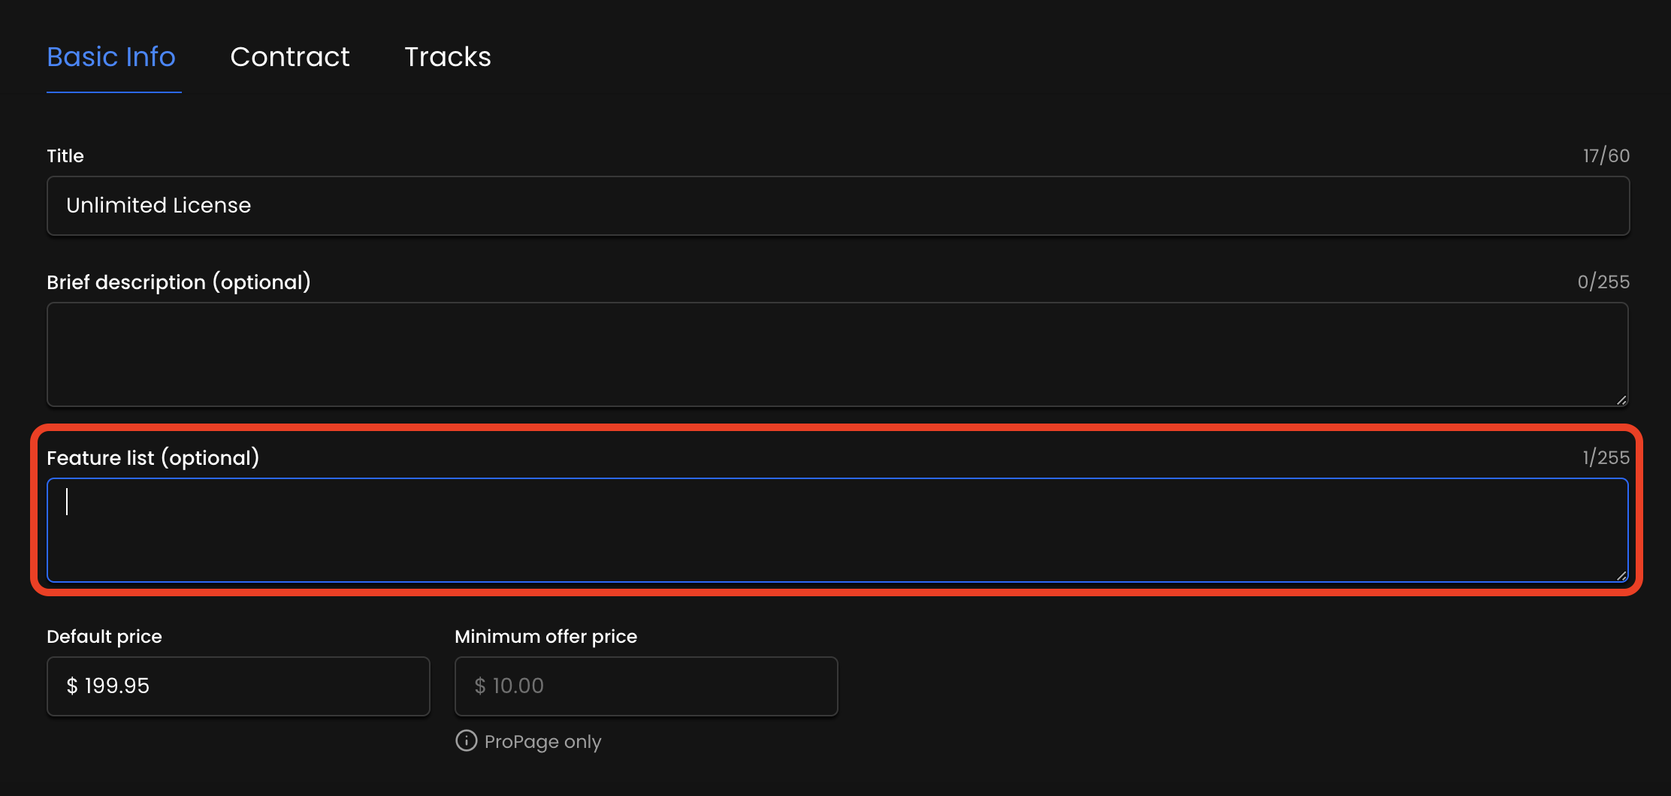Click the Feature list (optional) label
Screen dimensions: 1671x796
click(x=153, y=458)
